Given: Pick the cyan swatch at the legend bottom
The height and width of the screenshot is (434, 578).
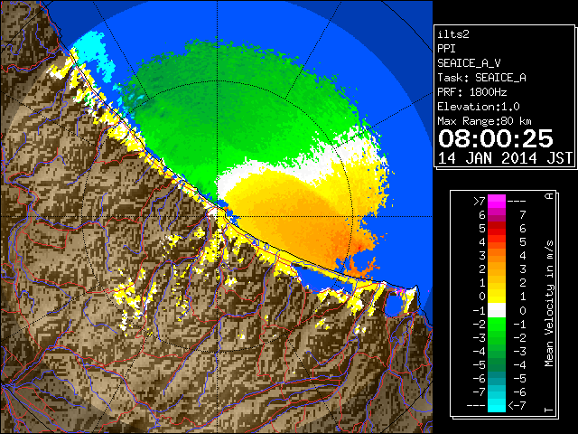Looking at the screenshot, I should click(497, 405).
